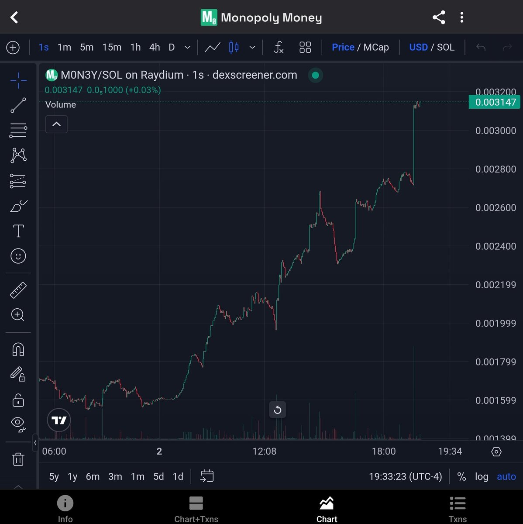The width and height of the screenshot is (523, 524).
Task: Undo the last chart action
Action: click(481, 47)
